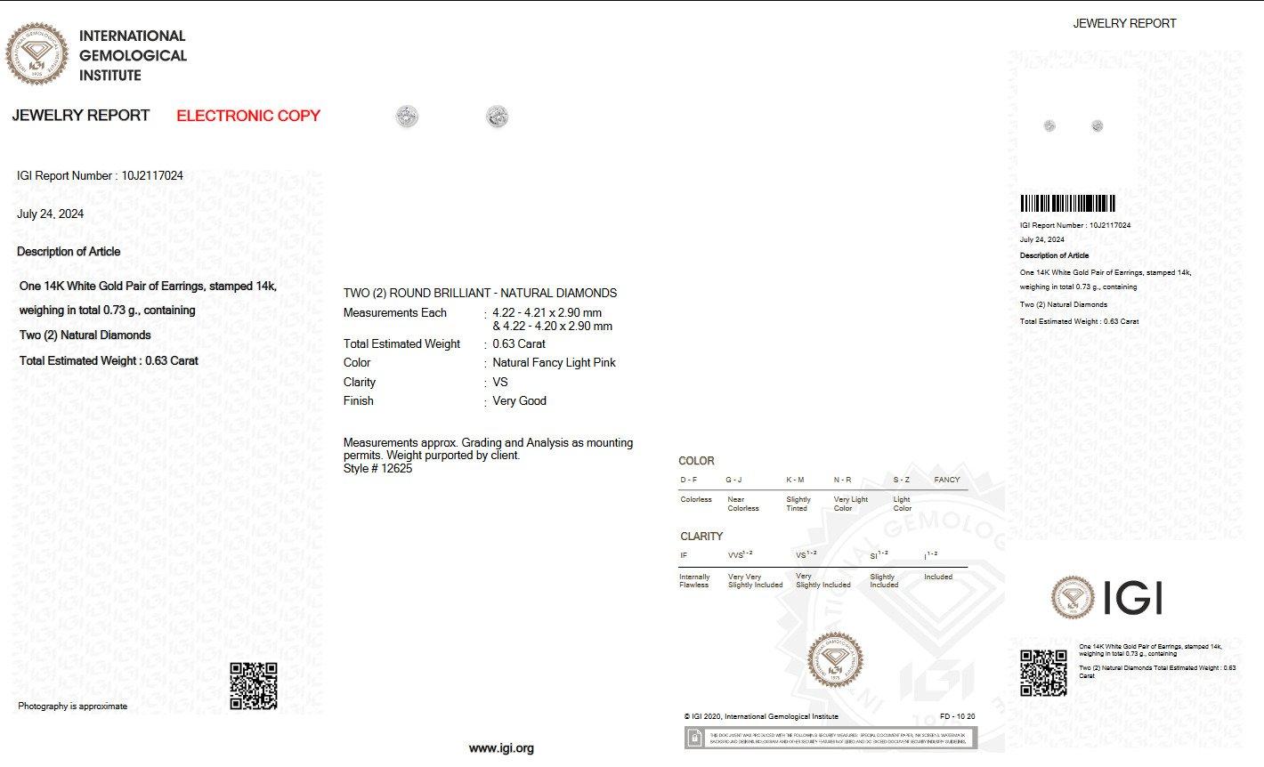Click the gold IGI seal above copyright line
This screenshot has height=767, width=1264.
point(835,660)
